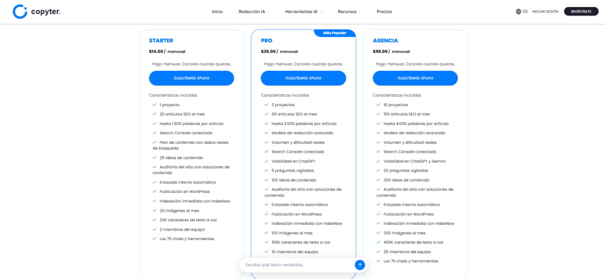605x279 pixels.
Task: Expand the Recursos dropdown menu
Action: tap(349, 12)
